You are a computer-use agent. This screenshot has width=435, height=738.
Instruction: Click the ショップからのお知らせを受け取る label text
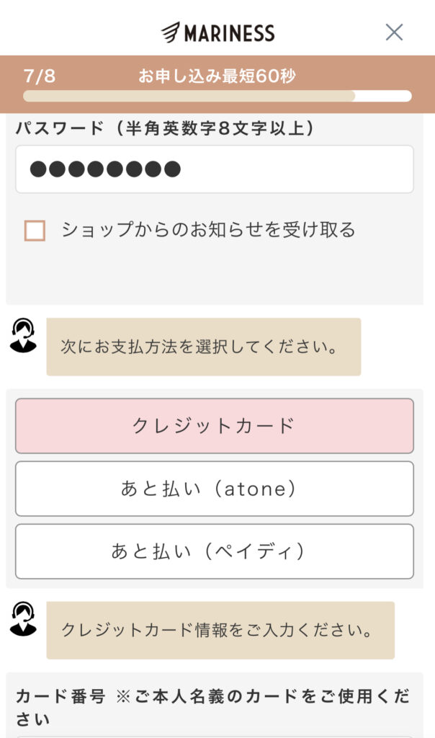(208, 230)
